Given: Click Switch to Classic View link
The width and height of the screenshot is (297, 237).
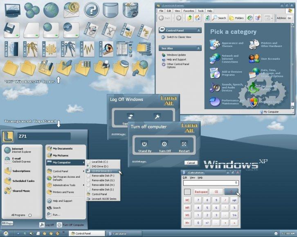Looking at the screenshot, I should pos(179,37).
